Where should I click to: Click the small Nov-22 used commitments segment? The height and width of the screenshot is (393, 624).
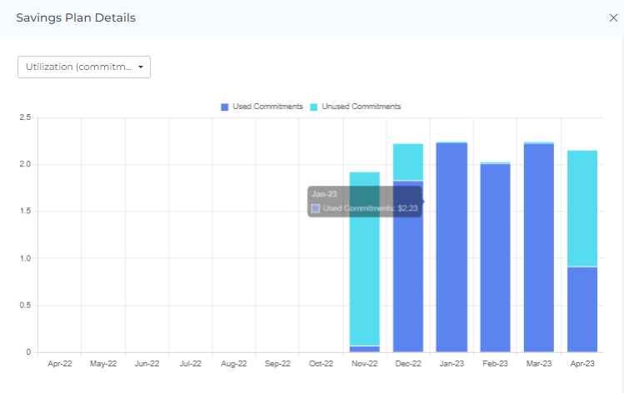click(365, 349)
